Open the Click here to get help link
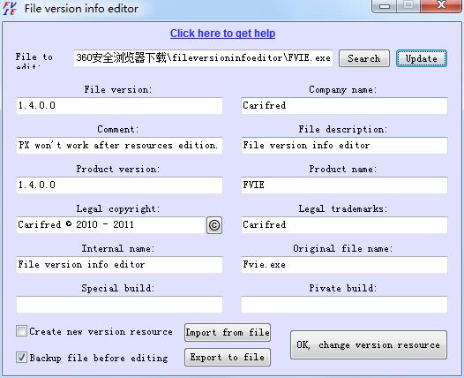Viewport: 464px width, 378px height. click(222, 34)
